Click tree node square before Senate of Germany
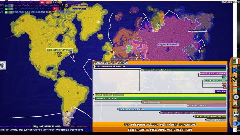240x135 pixels. tap(94, 99)
